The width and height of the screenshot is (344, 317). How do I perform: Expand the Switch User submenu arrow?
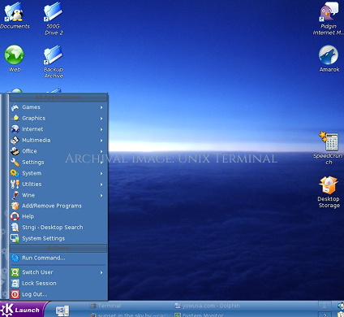point(101,272)
